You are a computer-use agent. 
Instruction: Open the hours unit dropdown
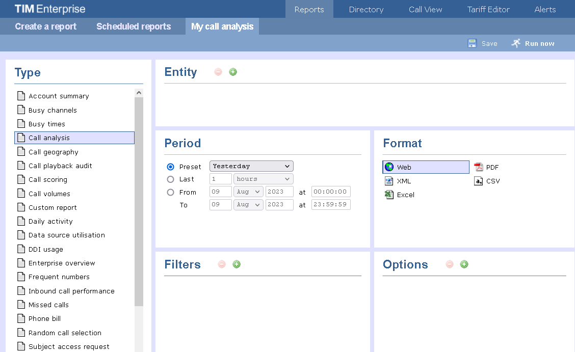[263, 179]
